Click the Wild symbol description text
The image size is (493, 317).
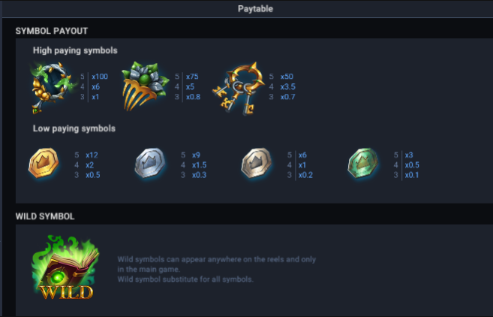tap(217, 269)
